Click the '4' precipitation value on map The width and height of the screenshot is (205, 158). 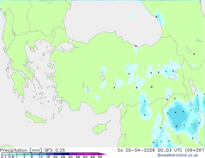(x=176, y=112)
